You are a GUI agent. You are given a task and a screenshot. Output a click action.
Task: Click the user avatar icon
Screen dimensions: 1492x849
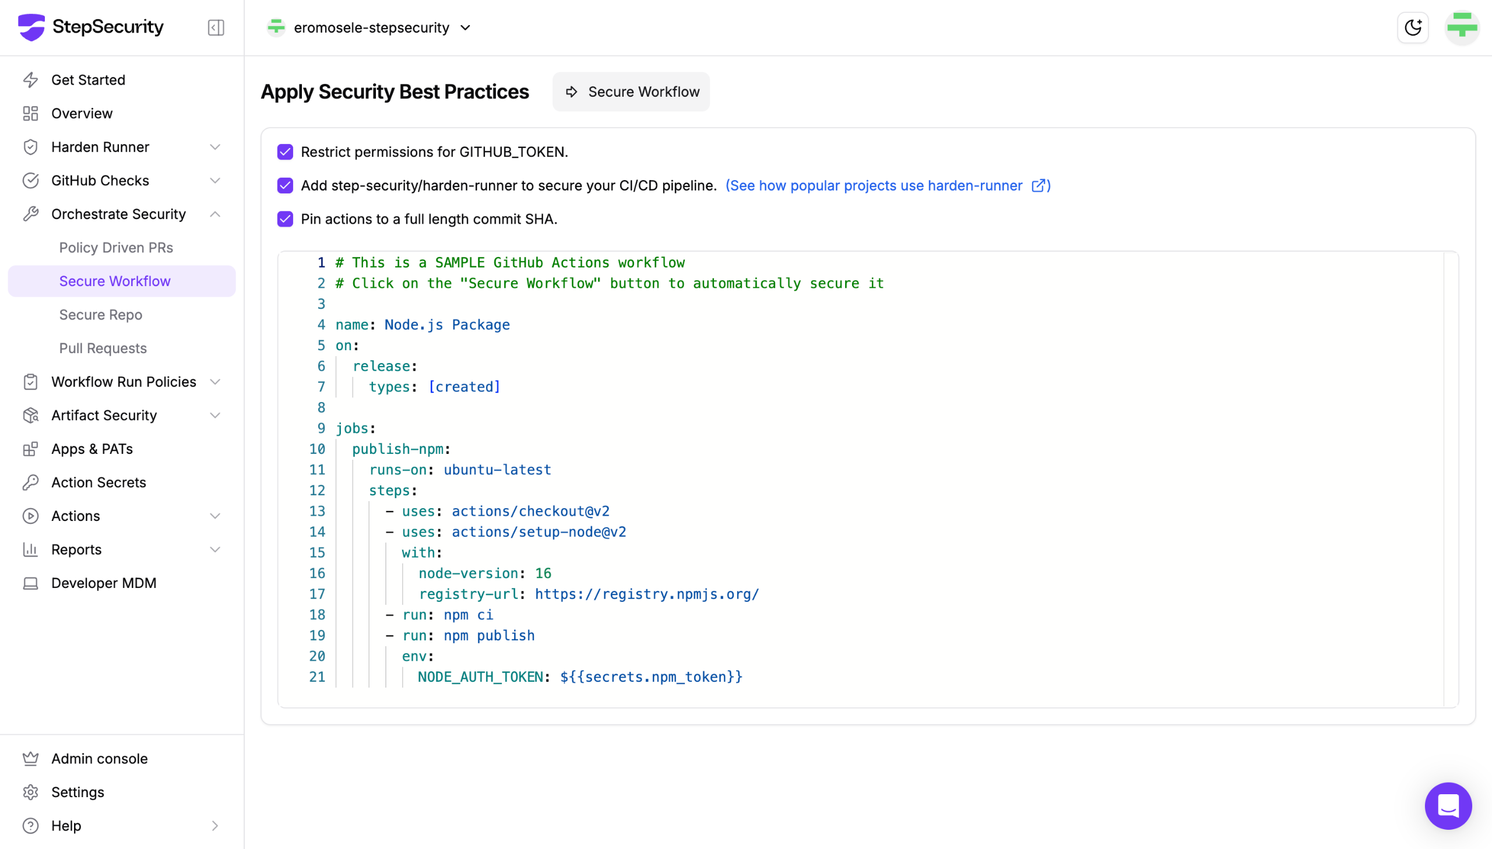tap(1462, 27)
